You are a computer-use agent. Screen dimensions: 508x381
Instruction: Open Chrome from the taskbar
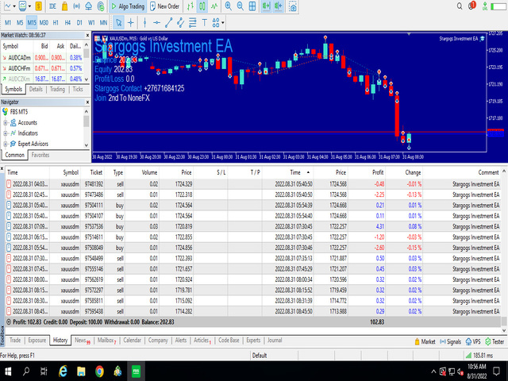[99, 371]
